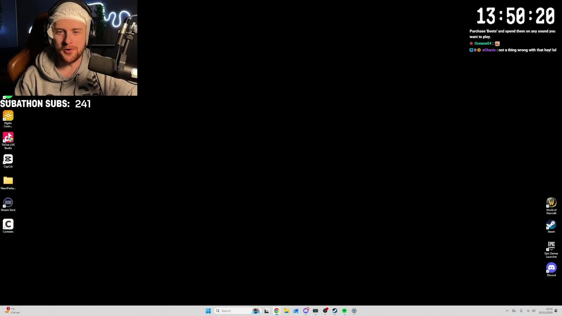Launch TikTok LIVE Studio from the desktop
Viewport: 562px width, 316px height.
pyautogui.click(x=8, y=140)
